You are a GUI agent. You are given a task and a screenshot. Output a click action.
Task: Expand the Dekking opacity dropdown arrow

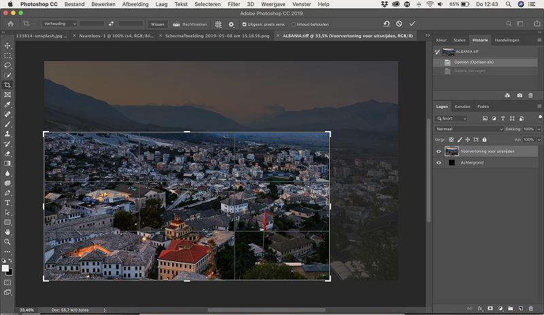point(539,129)
